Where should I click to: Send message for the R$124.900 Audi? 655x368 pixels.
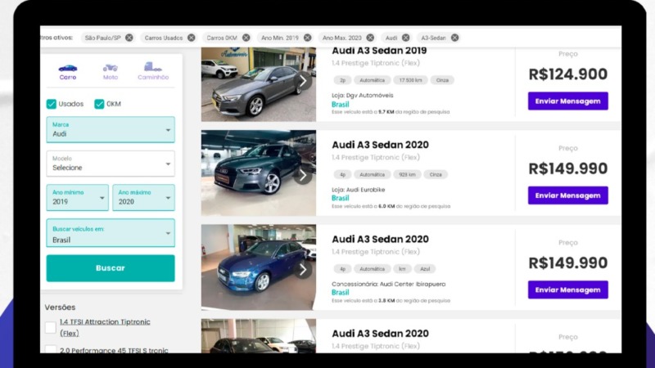tap(568, 101)
